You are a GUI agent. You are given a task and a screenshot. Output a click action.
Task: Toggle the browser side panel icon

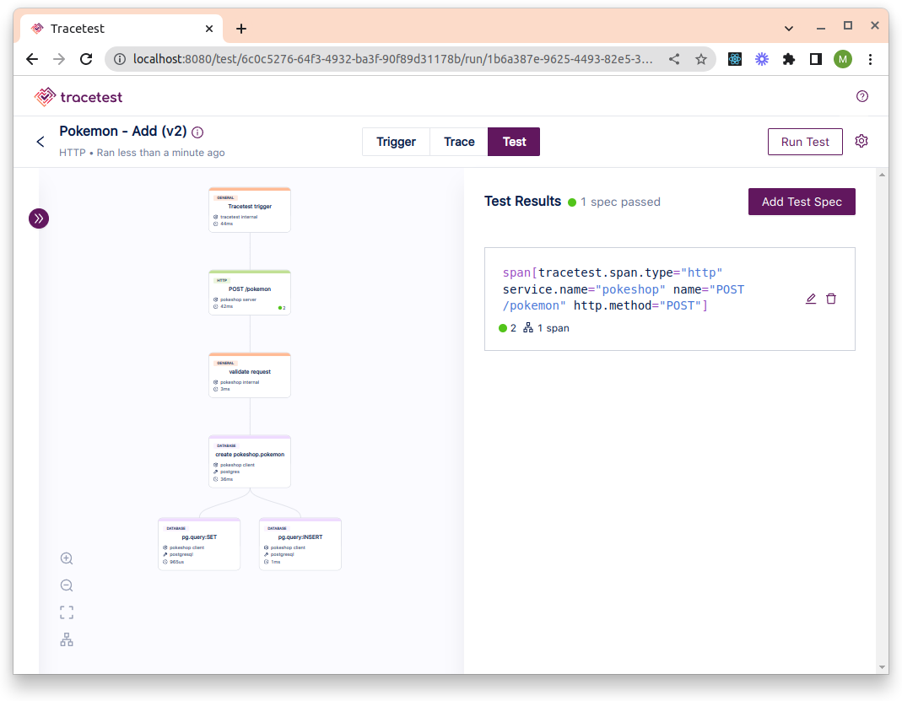[x=816, y=59]
